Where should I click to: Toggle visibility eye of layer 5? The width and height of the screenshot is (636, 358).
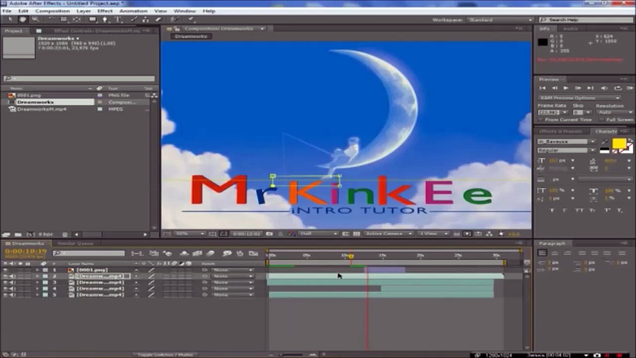(x=5, y=295)
